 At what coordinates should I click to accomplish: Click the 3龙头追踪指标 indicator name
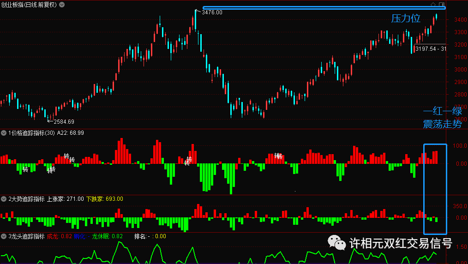tap(27, 236)
